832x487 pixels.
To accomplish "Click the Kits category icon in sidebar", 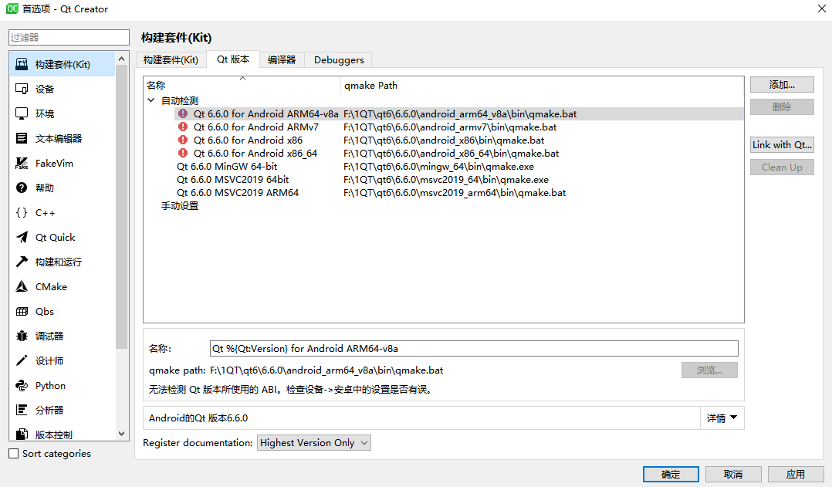I will [22, 64].
